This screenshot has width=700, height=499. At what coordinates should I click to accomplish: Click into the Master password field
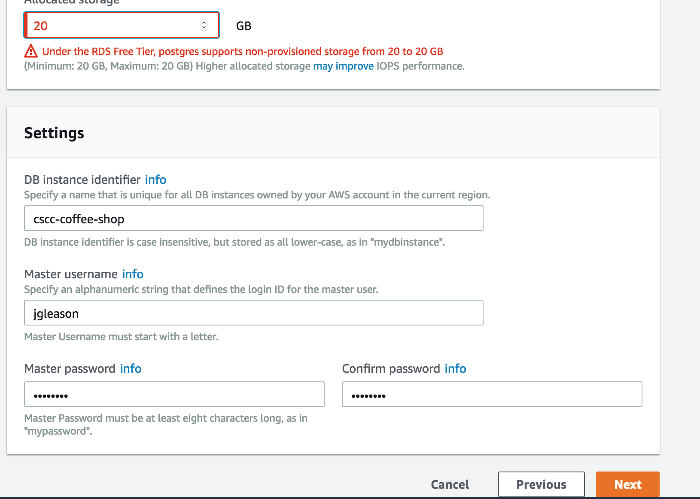pyautogui.click(x=174, y=395)
